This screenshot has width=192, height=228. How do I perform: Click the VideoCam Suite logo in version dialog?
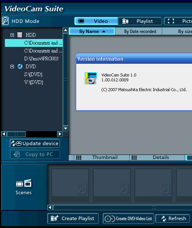pyautogui.click(x=91, y=78)
